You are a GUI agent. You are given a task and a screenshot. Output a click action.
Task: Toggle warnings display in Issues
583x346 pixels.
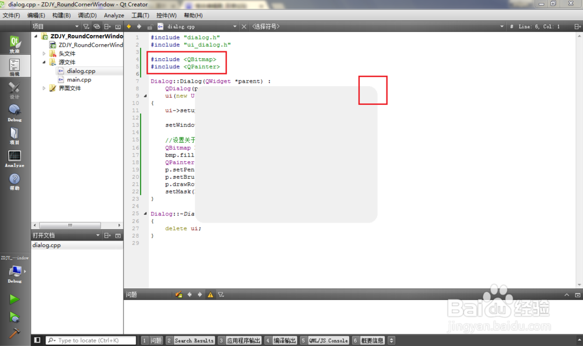pyautogui.click(x=210, y=295)
